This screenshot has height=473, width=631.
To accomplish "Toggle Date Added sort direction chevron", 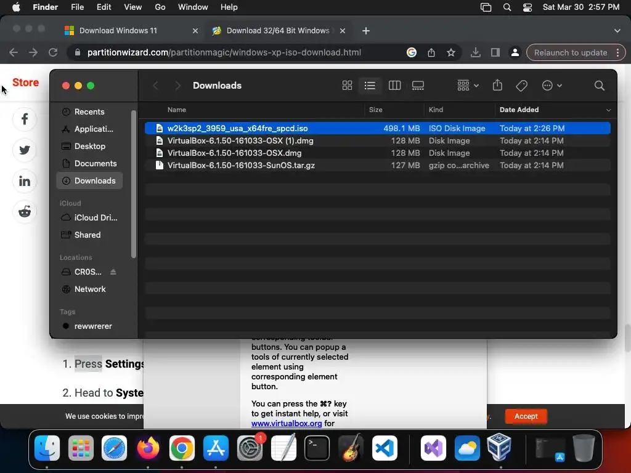I will pyautogui.click(x=608, y=110).
